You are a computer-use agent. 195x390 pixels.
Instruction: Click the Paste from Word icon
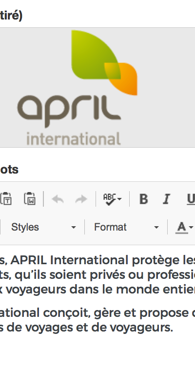pos(30,198)
